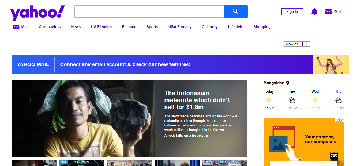Open the Indonesian meteorite headline
Screen dimensions: 361x166
197,100
